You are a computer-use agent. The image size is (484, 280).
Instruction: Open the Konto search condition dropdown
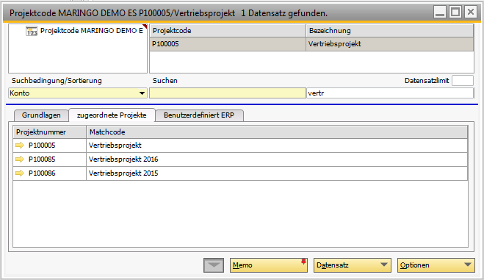(x=142, y=93)
